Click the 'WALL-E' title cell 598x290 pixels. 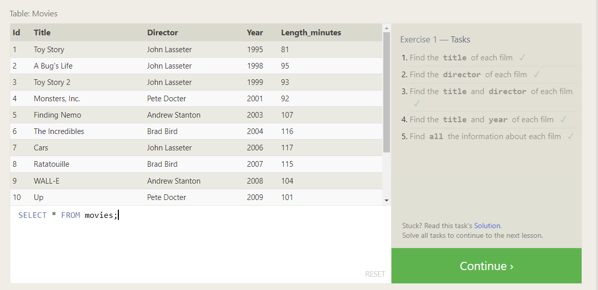47,181
